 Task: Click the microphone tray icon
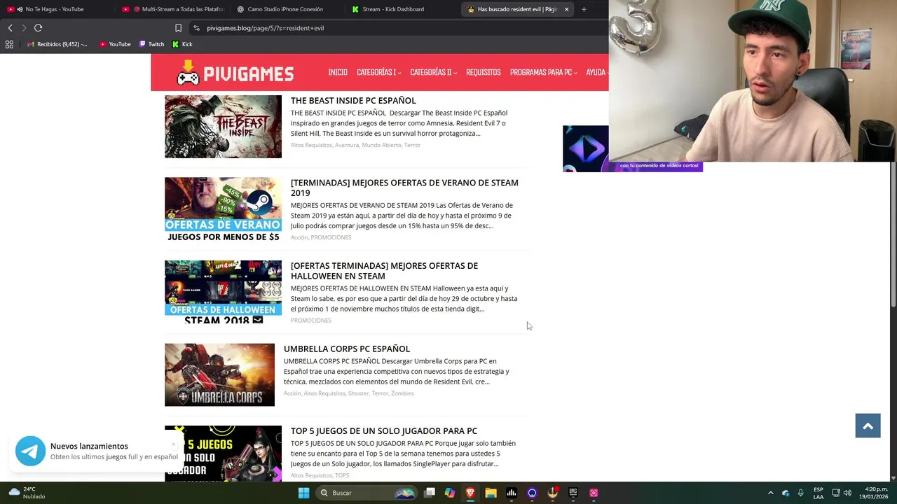click(800, 493)
